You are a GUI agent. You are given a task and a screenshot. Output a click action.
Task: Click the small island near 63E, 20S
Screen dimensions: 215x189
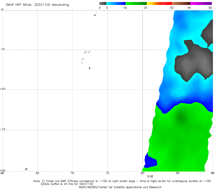pyautogui.click(x=26, y=169)
